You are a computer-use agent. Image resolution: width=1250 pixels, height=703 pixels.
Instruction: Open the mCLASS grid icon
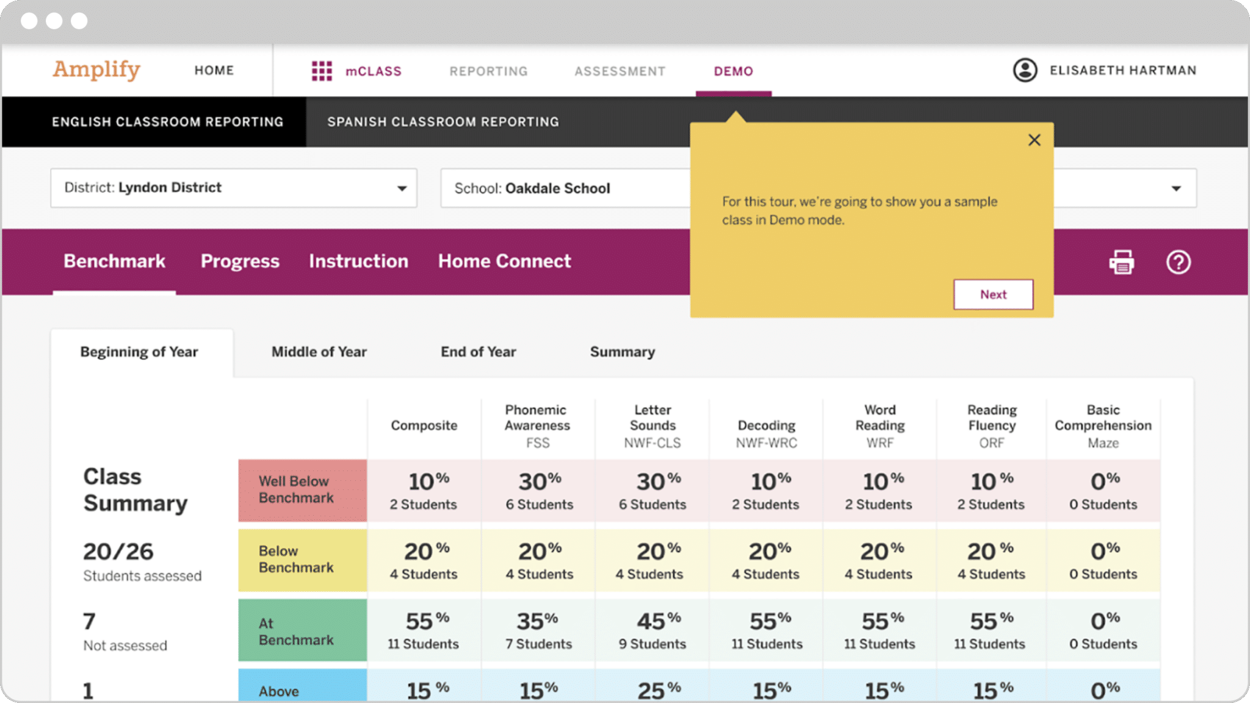322,70
